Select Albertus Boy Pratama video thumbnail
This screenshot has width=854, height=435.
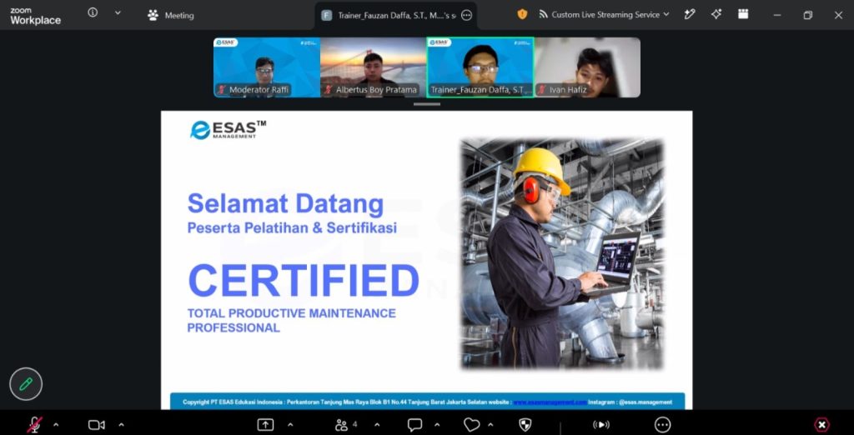(373, 67)
